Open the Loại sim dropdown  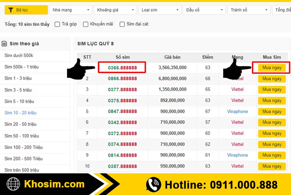[160, 10]
